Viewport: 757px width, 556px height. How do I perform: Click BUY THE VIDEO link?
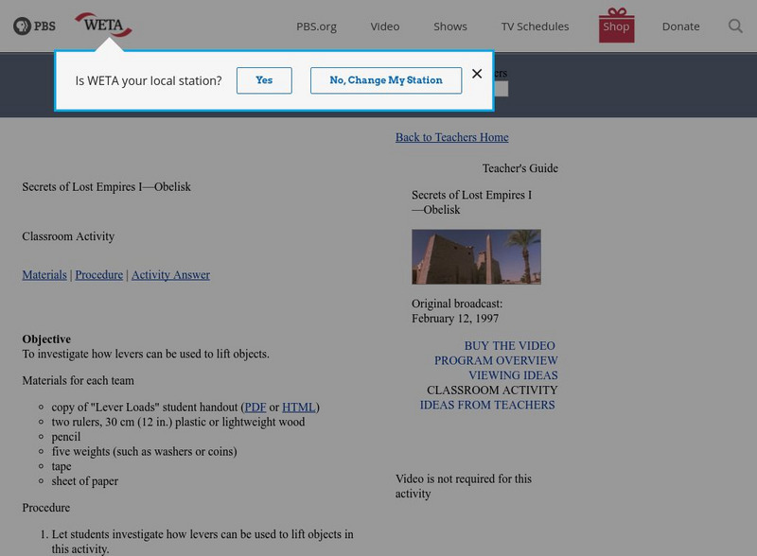pos(510,345)
